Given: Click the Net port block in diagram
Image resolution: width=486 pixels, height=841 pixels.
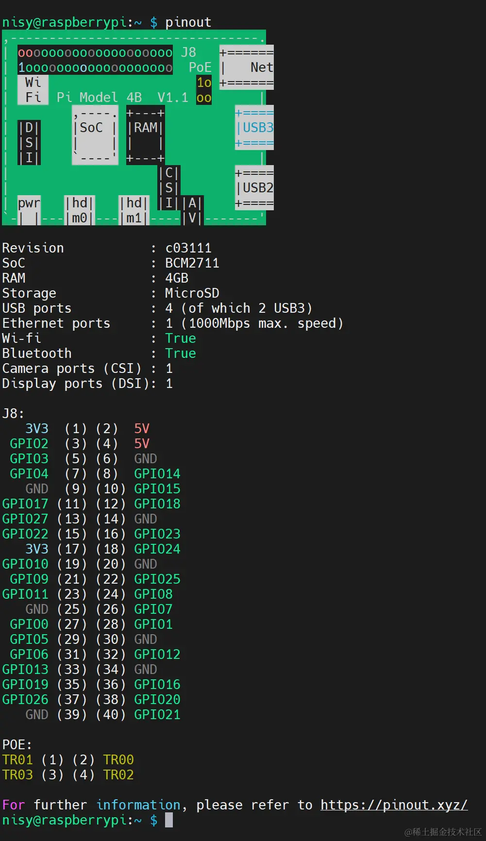Looking at the screenshot, I should point(247,67).
